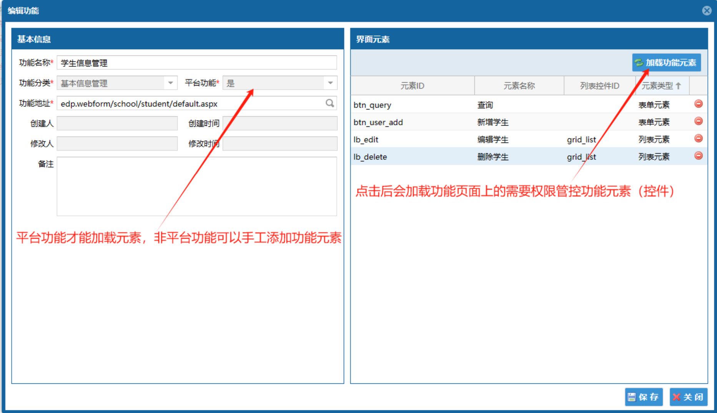Click 表单元素 type in btn_user_add row
This screenshot has height=413, width=717.
point(654,122)
